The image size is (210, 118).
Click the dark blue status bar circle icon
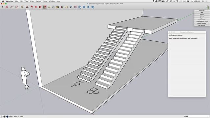pos(7,117)
